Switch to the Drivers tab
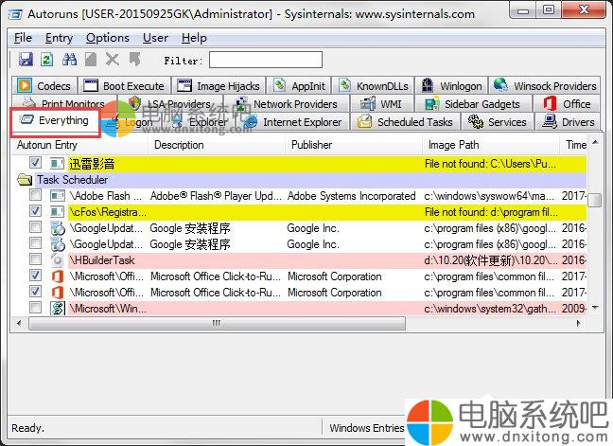This screenshot has width=613, height=446. click(568, 122)
